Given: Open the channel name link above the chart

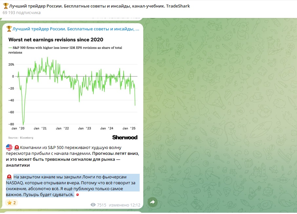Looking at the screenshot, I should click(75, 29).
